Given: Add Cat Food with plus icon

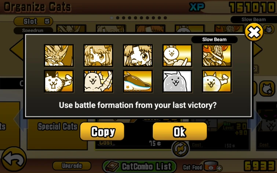Looking at the screenshot, I should click(219, 168).
